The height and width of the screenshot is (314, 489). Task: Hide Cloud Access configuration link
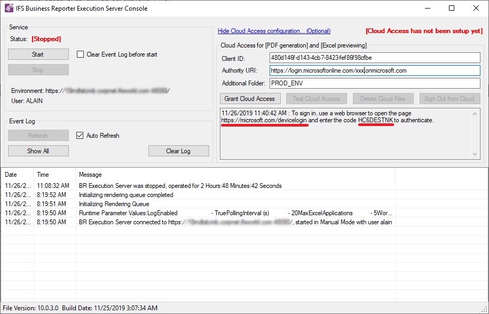click(274, 31)
